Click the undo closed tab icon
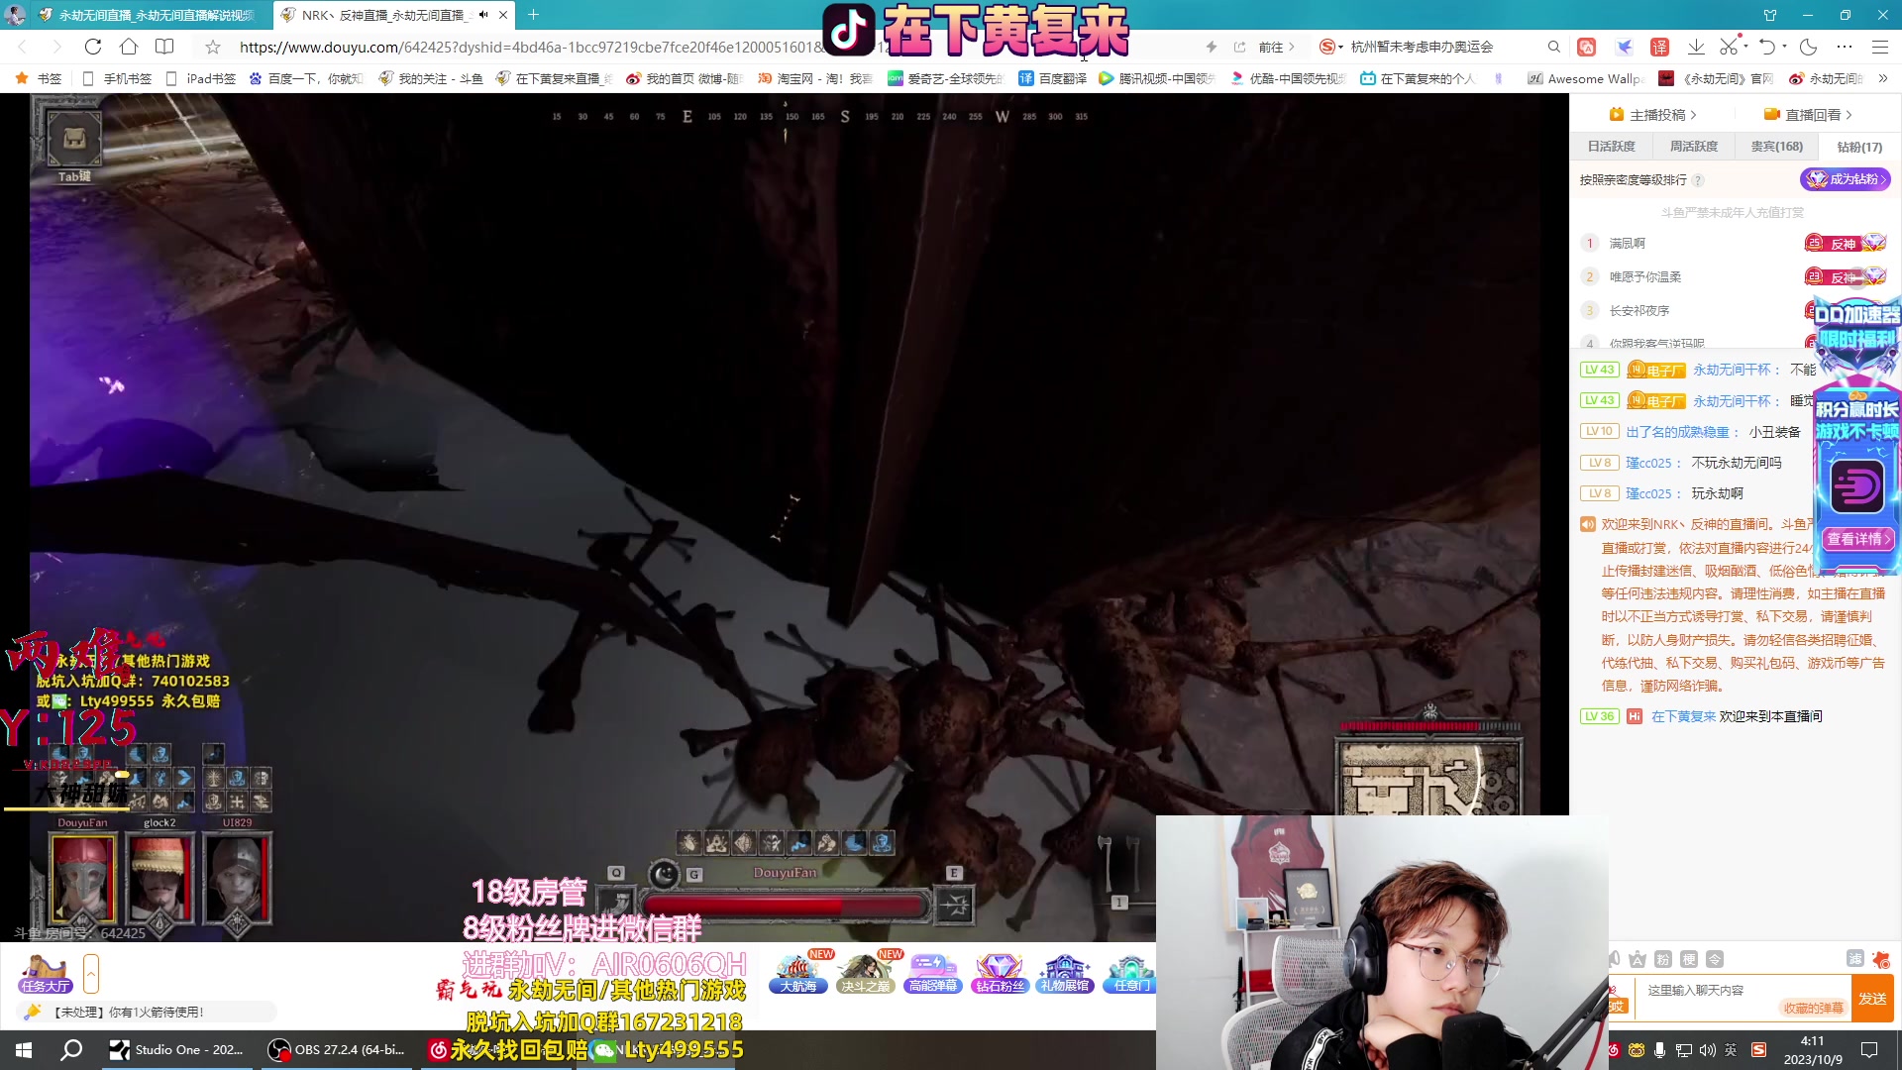The width and height of the screenshot is (1902, 1070). 1767,47
